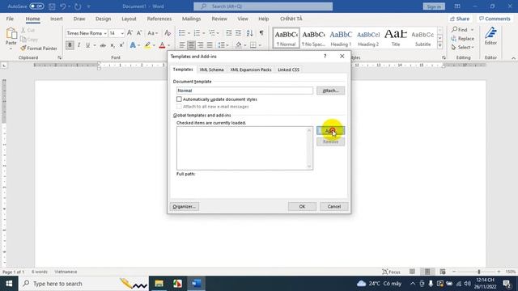Click the Word search box

pos(263,6)
